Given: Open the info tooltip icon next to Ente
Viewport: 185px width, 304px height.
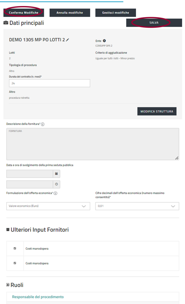Looking at the screenshot, I should point(104,41).
